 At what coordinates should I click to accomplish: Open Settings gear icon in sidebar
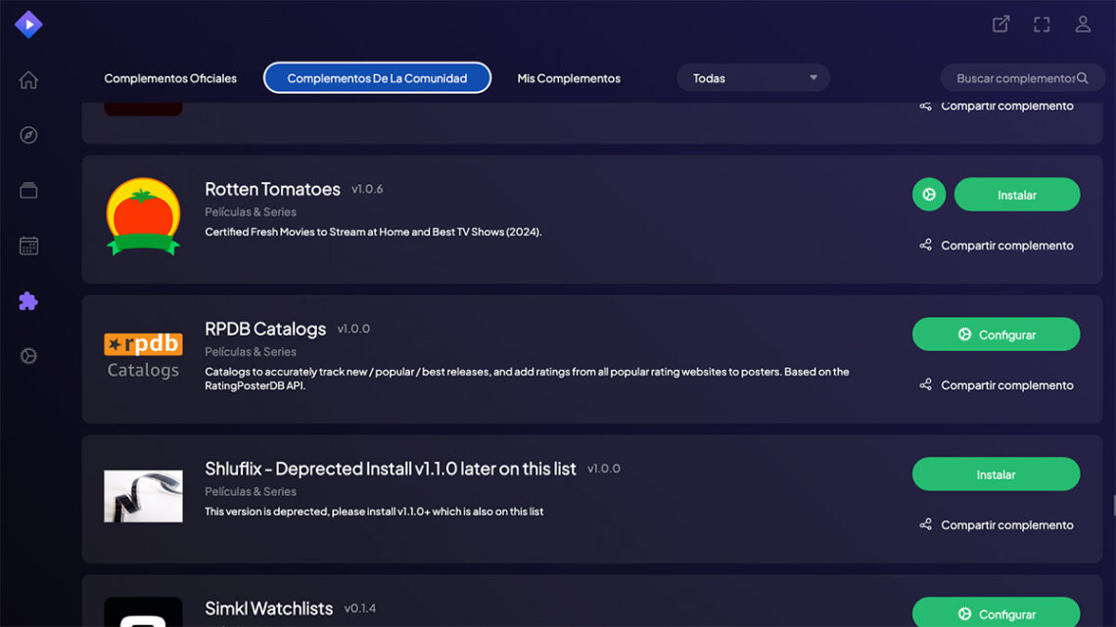coord(28,356)
